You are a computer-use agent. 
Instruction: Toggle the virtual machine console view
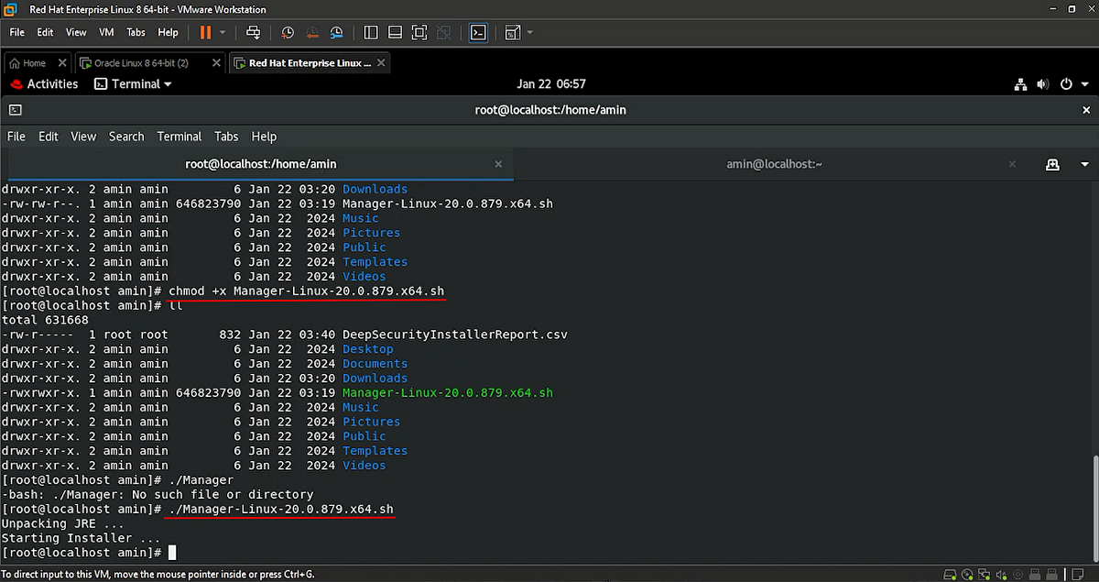(x=478, y=32)
